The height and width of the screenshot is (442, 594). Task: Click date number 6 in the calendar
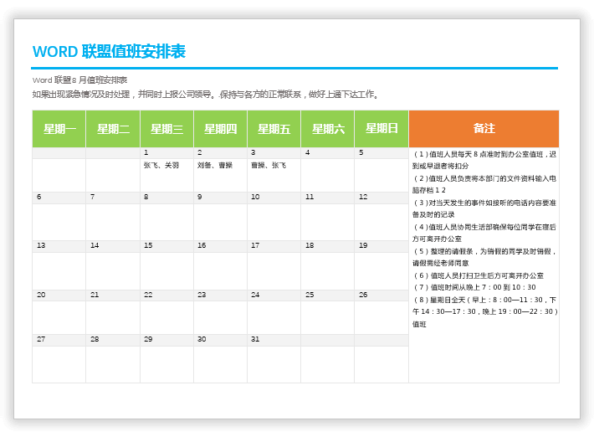tap(38, 197)
